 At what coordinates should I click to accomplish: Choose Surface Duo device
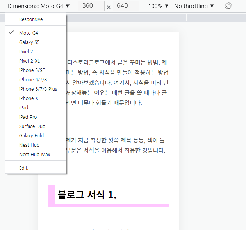[36, 126]
